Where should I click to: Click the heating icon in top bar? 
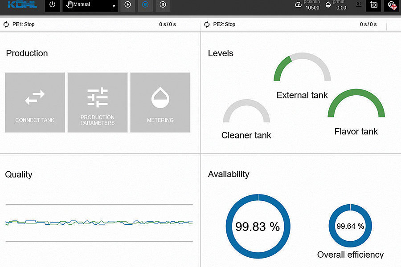click(x=357, y=5)
